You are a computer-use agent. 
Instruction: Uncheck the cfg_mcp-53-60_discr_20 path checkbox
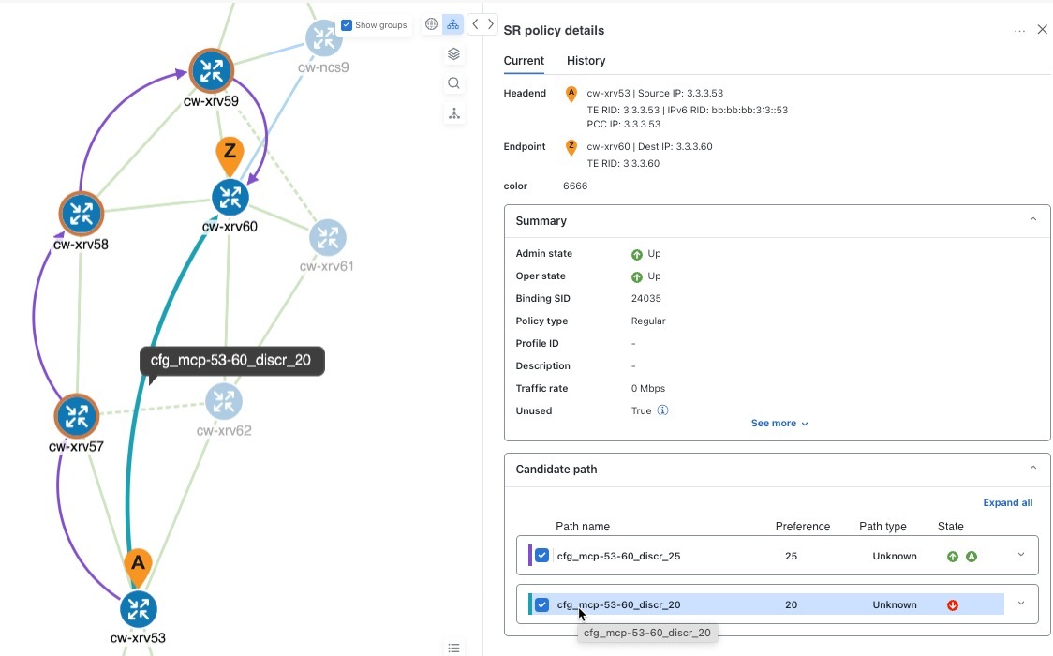541,604
